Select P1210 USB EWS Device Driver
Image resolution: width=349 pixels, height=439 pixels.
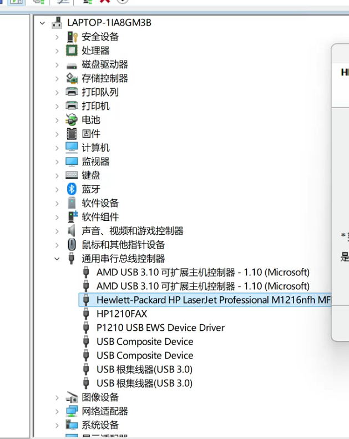click(161, 327)
